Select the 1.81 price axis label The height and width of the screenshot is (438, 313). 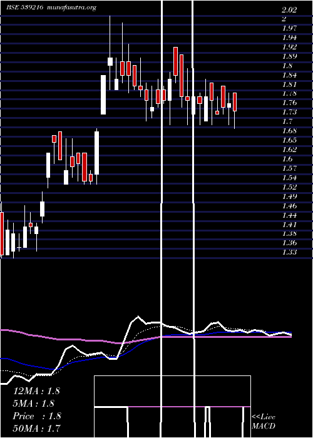click(x=289, y=84)
